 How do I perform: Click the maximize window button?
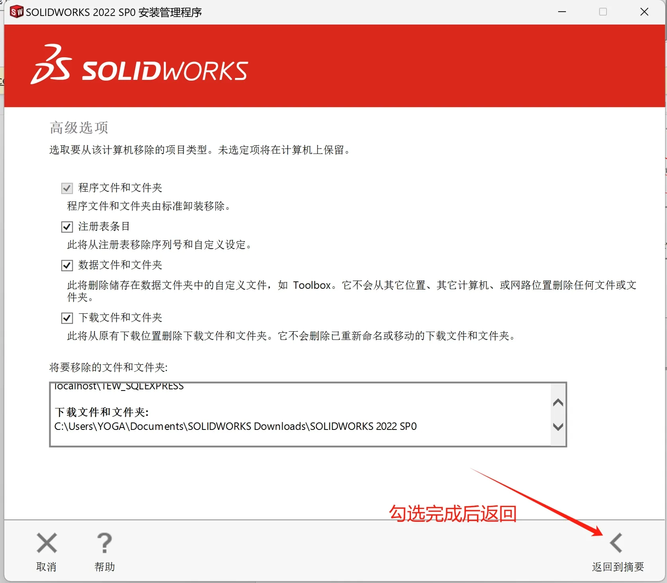click(x=603, y=12)
